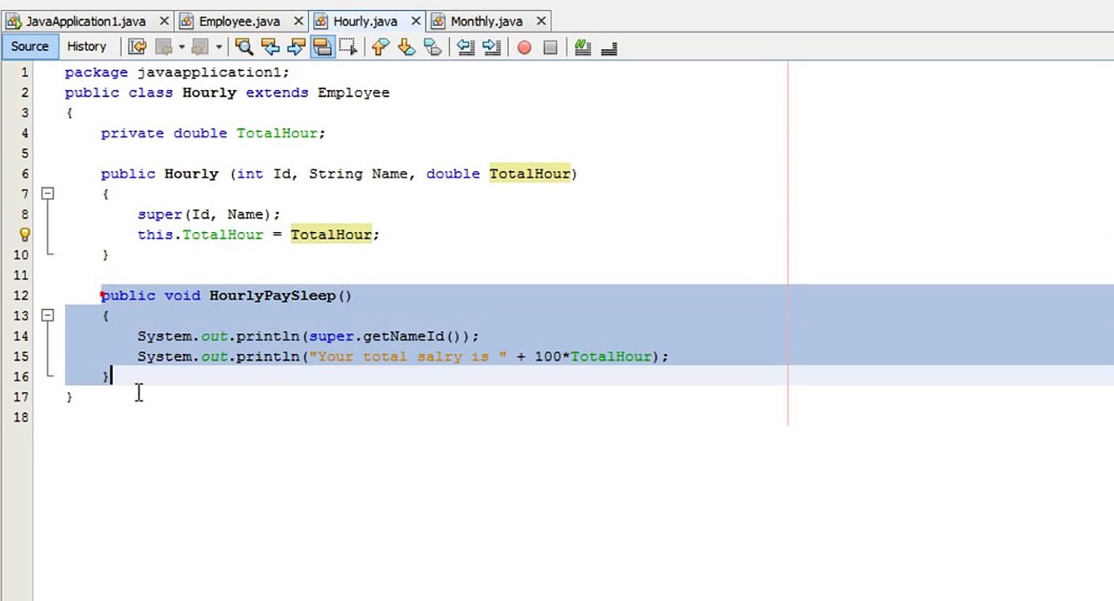Click the class name 'Employee' on line 2

tap(354, 93)
